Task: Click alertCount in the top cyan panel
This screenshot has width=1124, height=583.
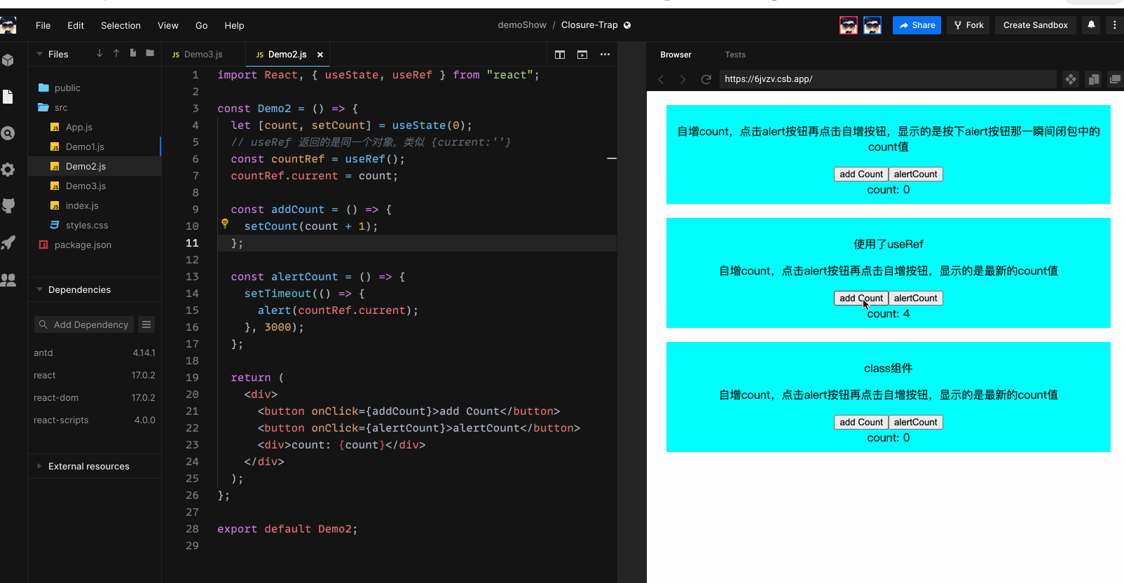Action: pos(915,174)
